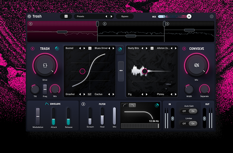
Task: Click the global Mix slider handle
Action: point(189,17)
